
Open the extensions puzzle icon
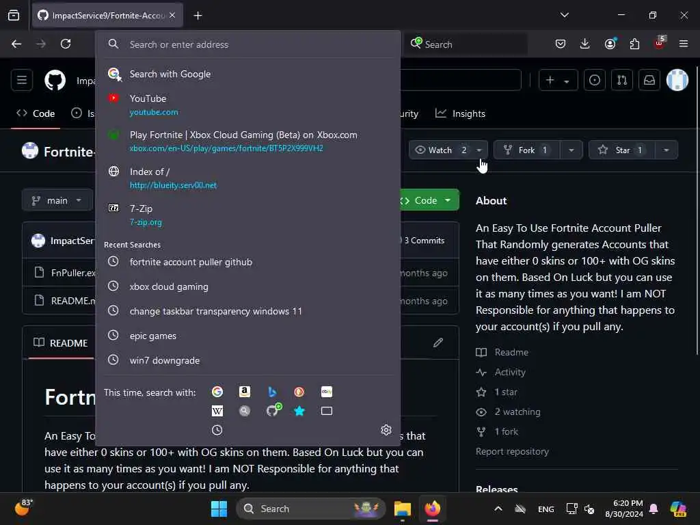click(x=634, y=44)
